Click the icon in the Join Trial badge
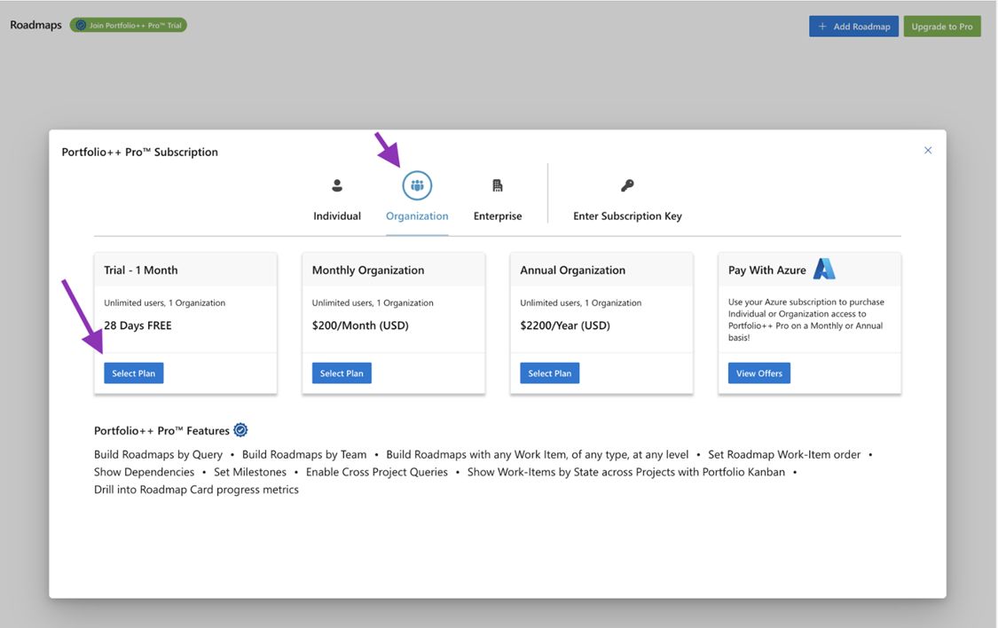 pyautogui.click(x=81, y=26)
